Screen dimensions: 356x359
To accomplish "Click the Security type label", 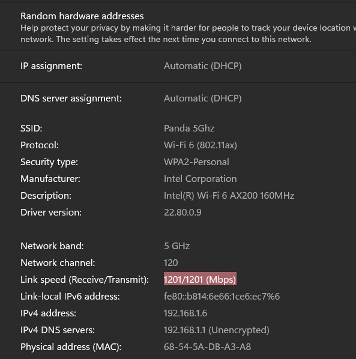I will (49, 162).
